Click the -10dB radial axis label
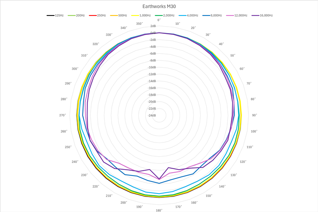Screen dimensions: 318x212 tap(152, 67)
